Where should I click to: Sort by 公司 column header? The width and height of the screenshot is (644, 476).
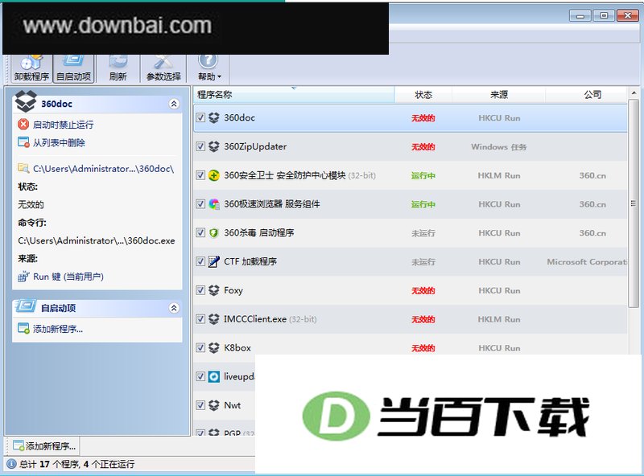coord(587,95)
